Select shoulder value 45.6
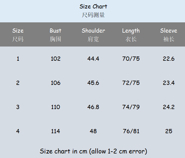This screenshot has height=158, width=185. click(x=93, y=83)
